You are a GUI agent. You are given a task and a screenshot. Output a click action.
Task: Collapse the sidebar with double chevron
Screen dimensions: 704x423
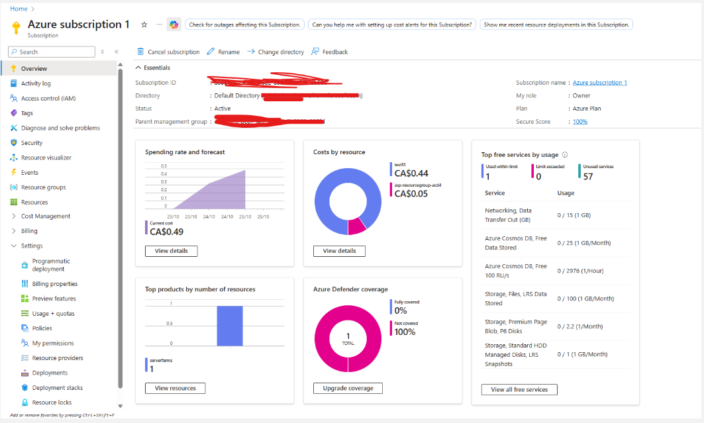117,52
